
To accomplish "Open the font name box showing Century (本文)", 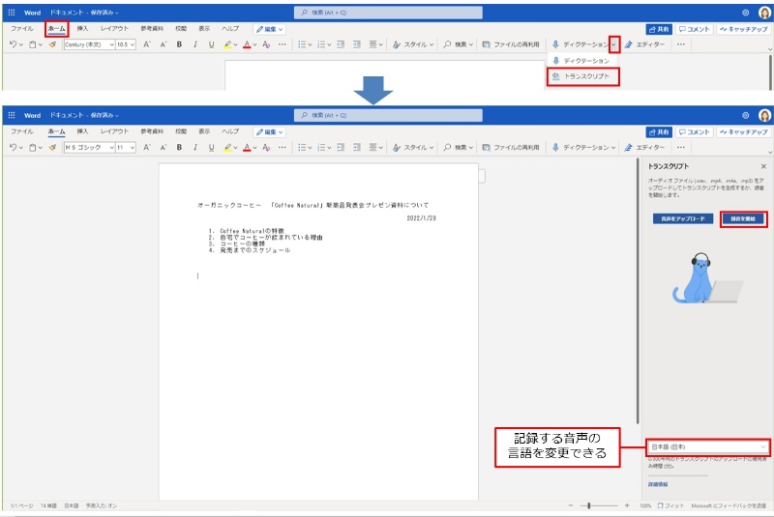I will tap(89, 44).
